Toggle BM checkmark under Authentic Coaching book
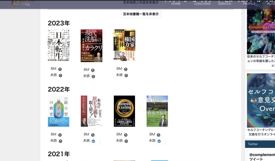Screen dimensions: 275x161 [x=126, y=135]
